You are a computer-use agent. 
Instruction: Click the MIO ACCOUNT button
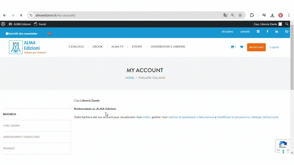pyautogui.click(x=256, y=47)
